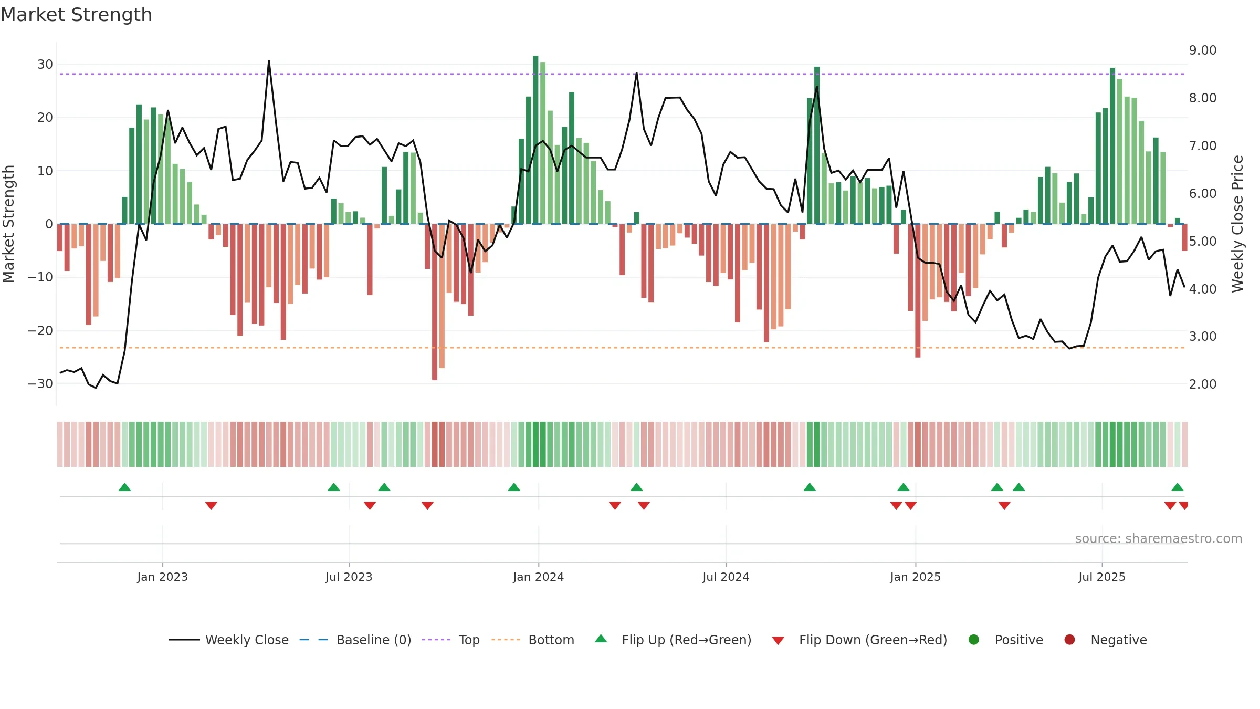Click the "2.00" right axis tick label
Image resolution: width=1260 pixels, height=709 pixels.
click(1203, 384)
